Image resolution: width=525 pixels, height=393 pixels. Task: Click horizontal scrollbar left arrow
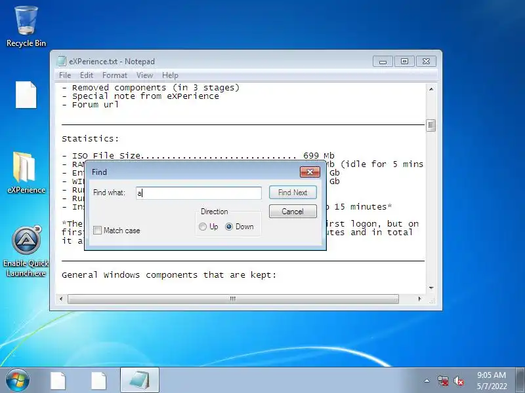61,299
